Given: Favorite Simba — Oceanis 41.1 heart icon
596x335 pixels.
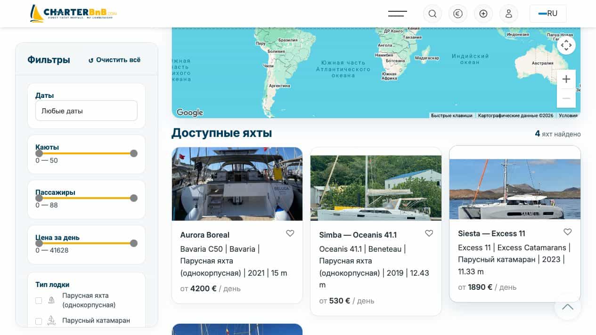Looking at the screenshot, I should [429, 233].
